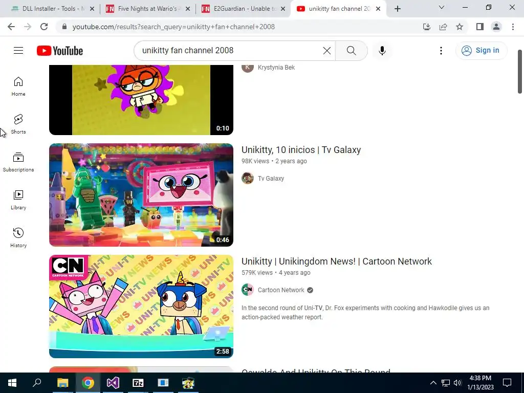Go forward in Chrome
524x393 pixels.
tap(28, 27)
